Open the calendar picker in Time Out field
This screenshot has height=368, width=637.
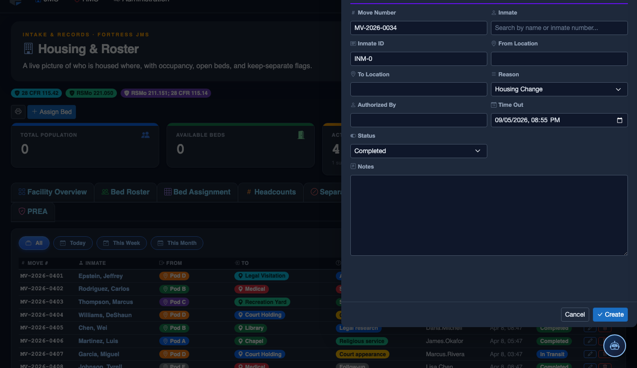tap(619, 120)
